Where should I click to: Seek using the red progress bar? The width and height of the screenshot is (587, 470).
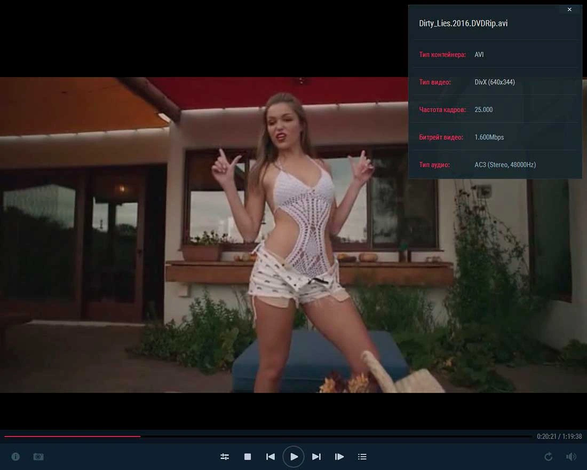(267, 436)
